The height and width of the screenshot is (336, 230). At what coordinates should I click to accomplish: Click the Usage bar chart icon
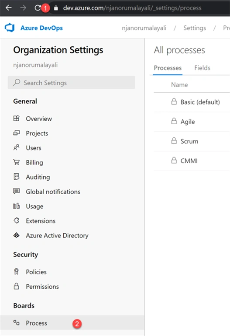pos(17,206)
